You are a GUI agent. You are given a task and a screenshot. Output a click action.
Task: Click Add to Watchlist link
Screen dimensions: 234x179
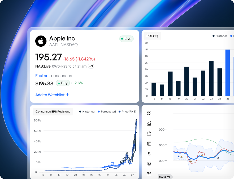coord(52,95)
